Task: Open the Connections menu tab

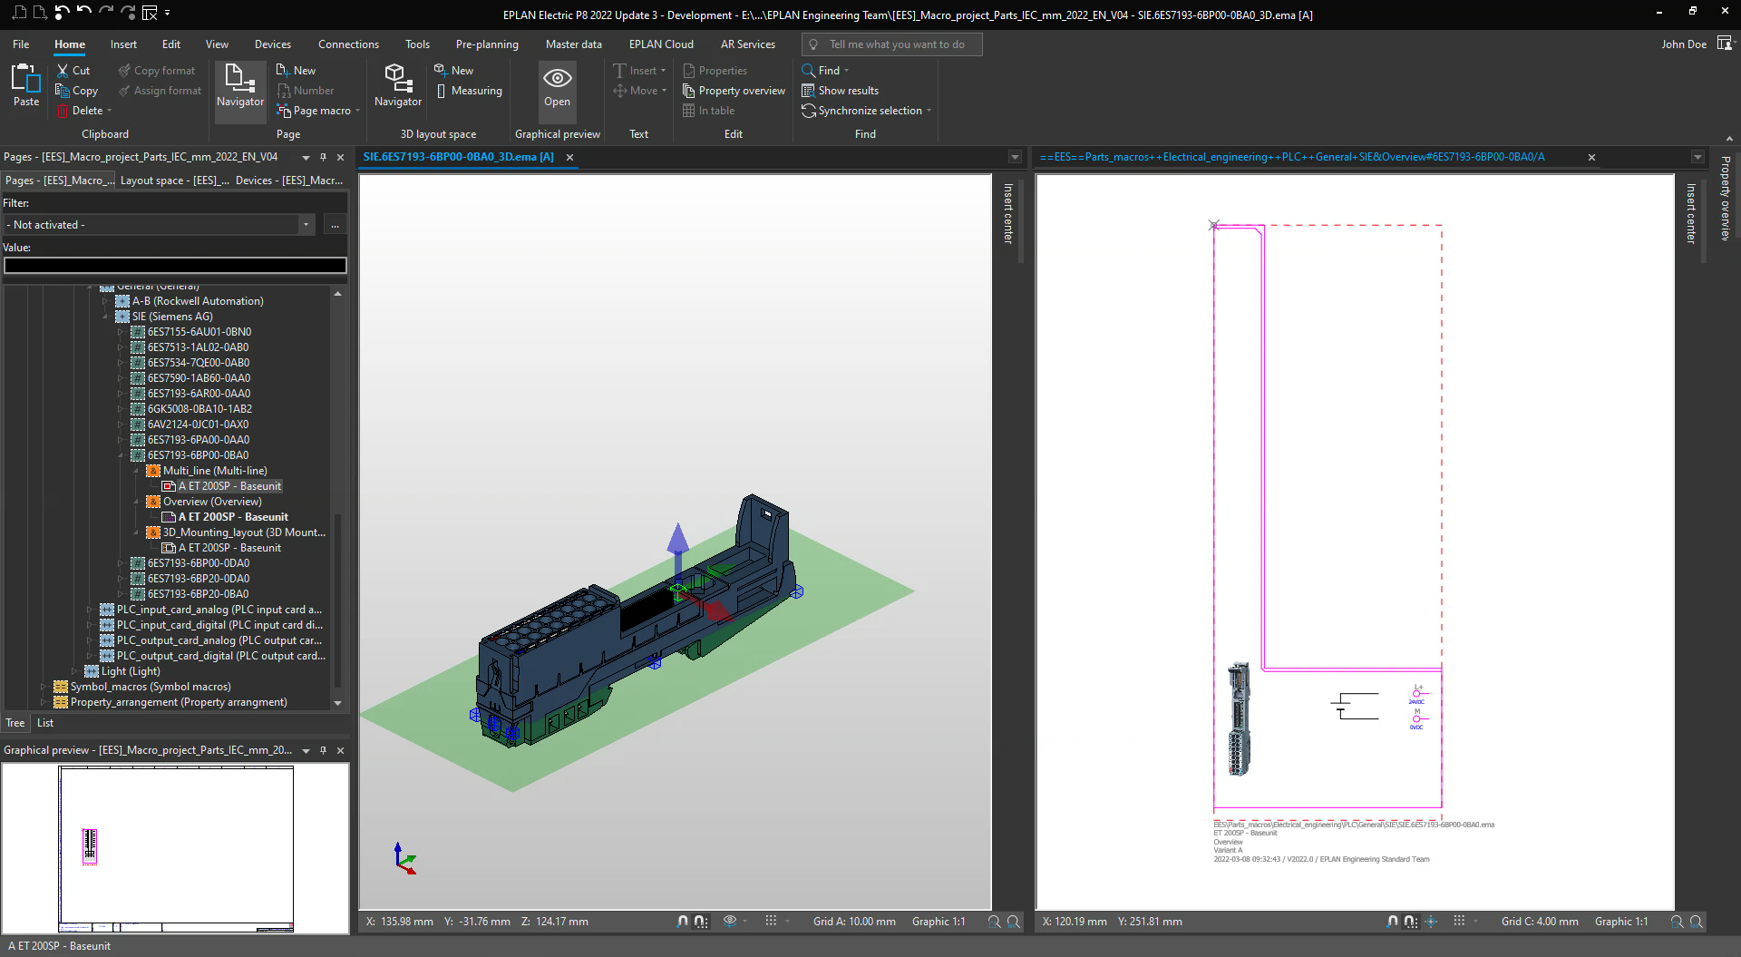Action: pyautogui.click(x=348, y=44)
